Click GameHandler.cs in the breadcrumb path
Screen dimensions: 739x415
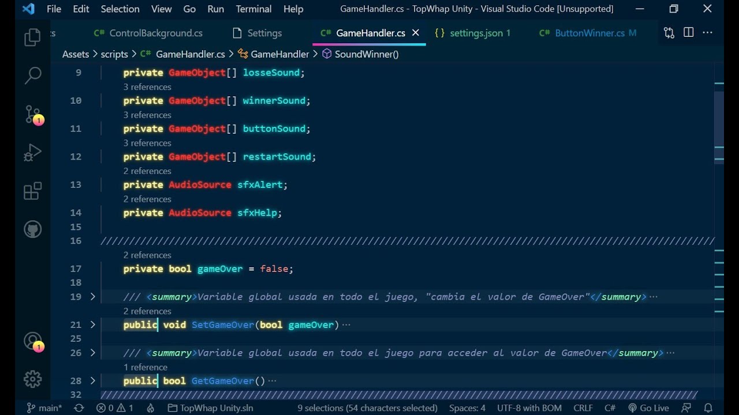click(183, 54)
